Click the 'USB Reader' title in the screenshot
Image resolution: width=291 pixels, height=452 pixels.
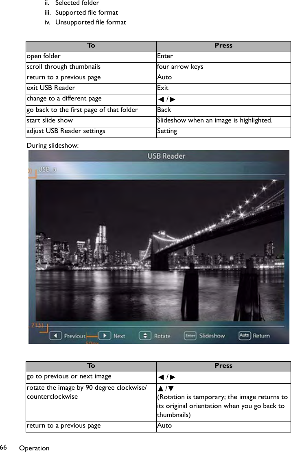[166, 156]
